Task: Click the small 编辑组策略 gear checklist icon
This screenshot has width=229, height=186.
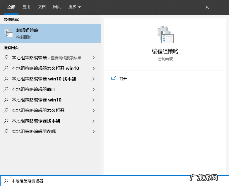Action: 8,33
